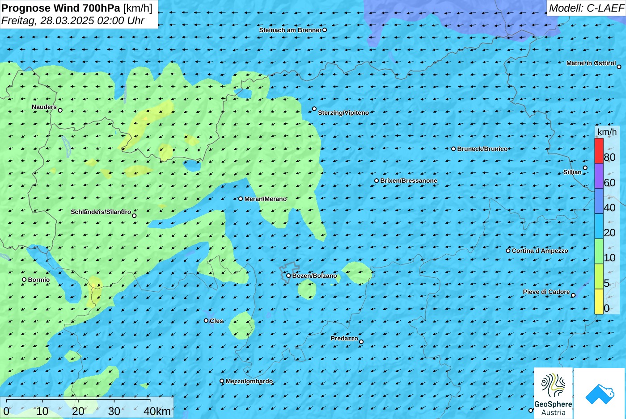Click the green 10 km/h legend color

click(599, 251)
